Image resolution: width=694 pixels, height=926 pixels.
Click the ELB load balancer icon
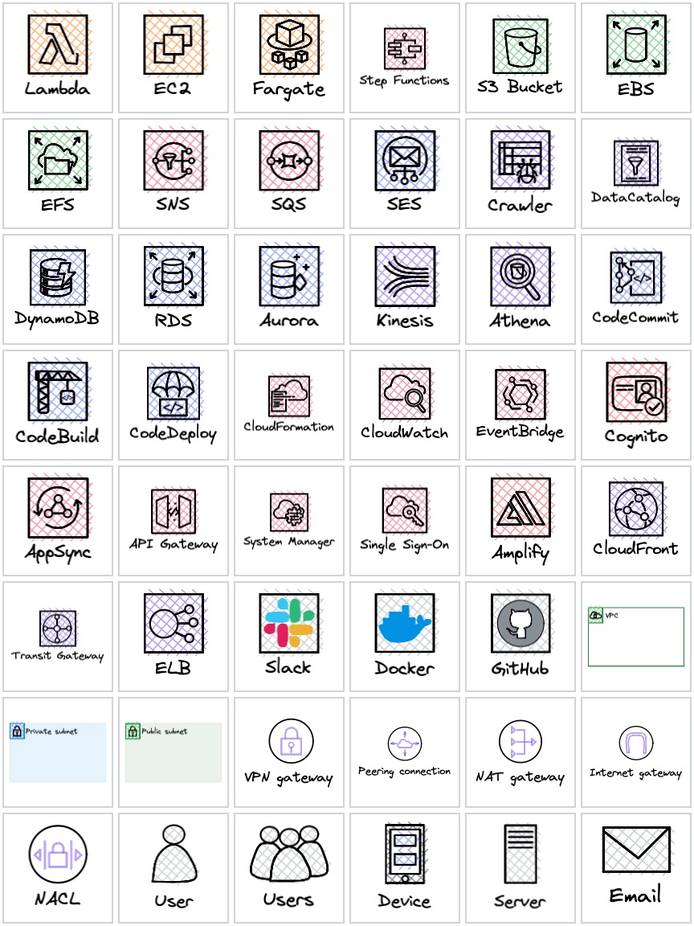(173, 624)
